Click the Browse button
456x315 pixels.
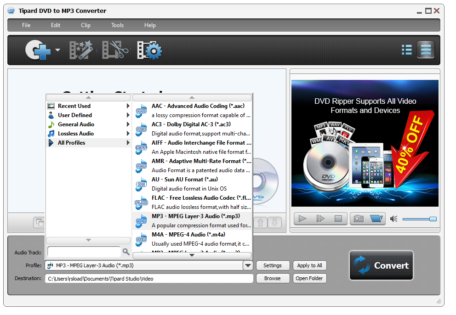click(273, 278)
